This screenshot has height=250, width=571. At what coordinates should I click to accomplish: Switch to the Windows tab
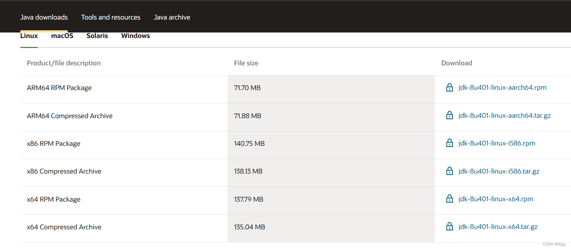coord(135,36)
